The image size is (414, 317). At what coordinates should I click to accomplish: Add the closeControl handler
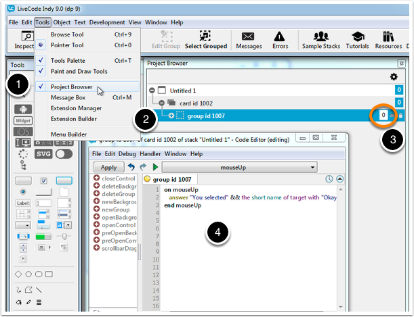[x=96, y=178]
